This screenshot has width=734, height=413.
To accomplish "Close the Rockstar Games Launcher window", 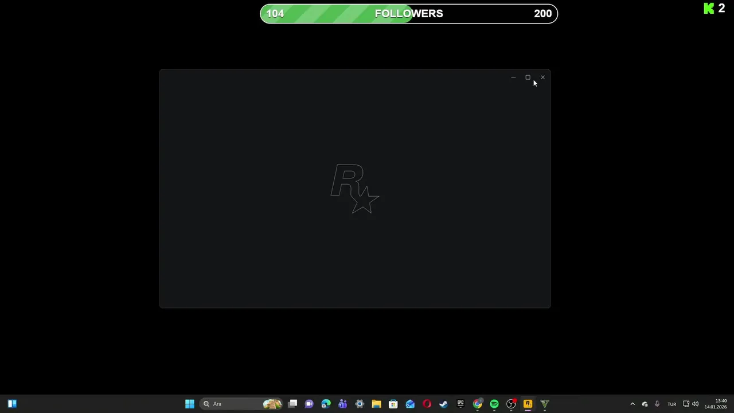I will (542, 77).
